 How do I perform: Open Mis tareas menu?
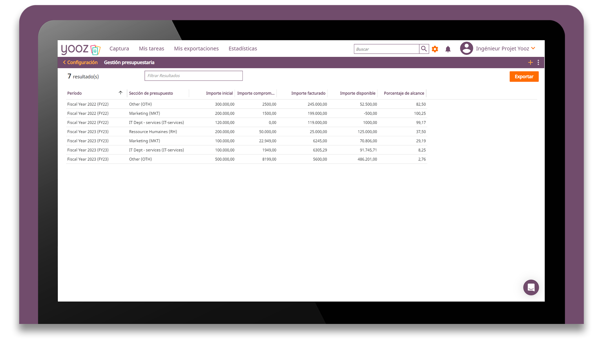(152, 49)
